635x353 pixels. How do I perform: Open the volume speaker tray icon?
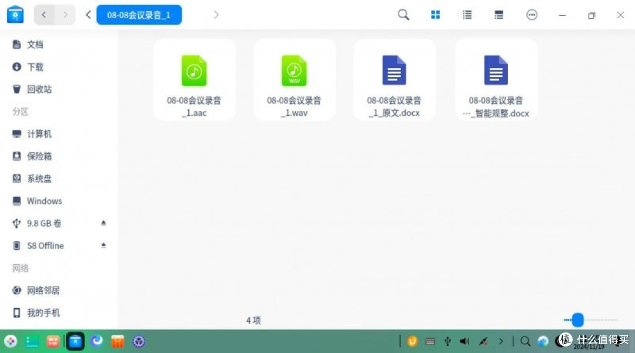[x=465, y=342]
